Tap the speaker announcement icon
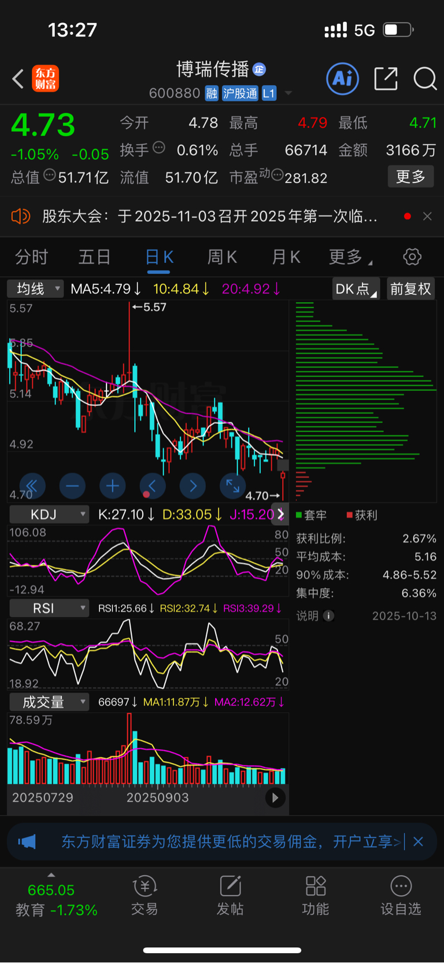 (x=20, y=217)
